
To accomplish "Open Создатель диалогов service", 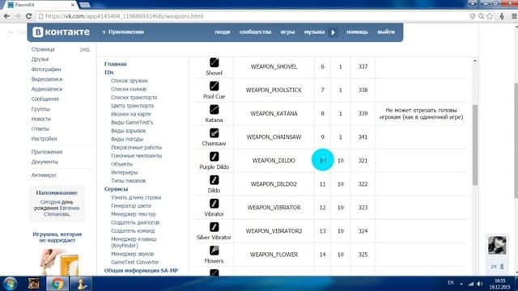I will coord(135,222).
